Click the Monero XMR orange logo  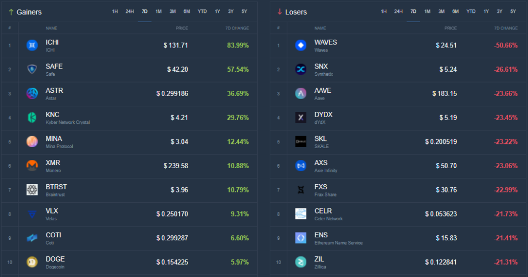[x=32, y=166]
